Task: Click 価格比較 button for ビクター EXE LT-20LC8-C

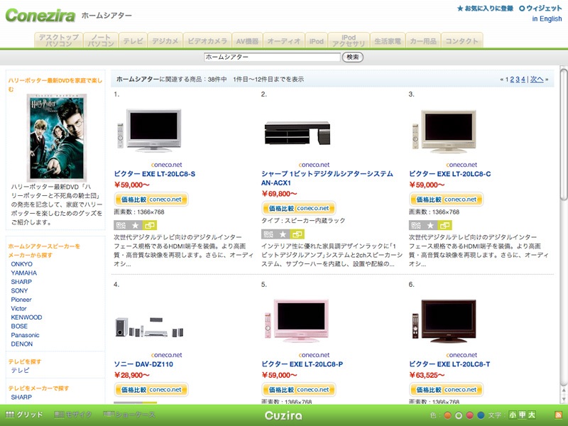Action: [x=447, y=200]
